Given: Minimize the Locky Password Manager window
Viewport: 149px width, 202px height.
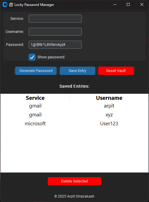Looking at the screenshot, I should click(115, 4).
